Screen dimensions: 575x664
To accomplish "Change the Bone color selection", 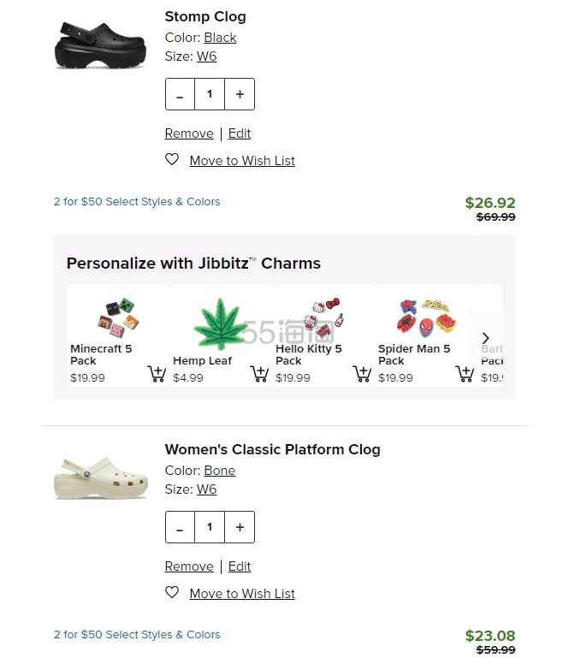I will [220, 471].
